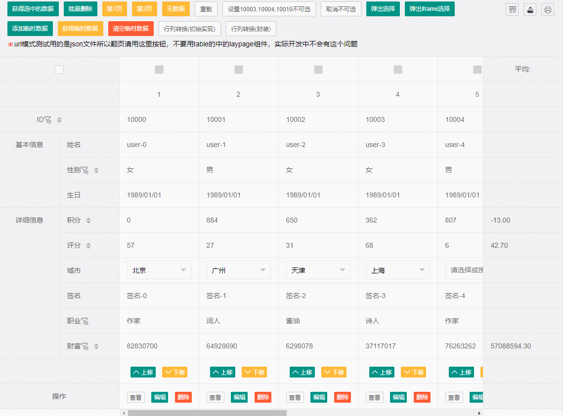Click 删除 for record 10001

pos(263,397)
